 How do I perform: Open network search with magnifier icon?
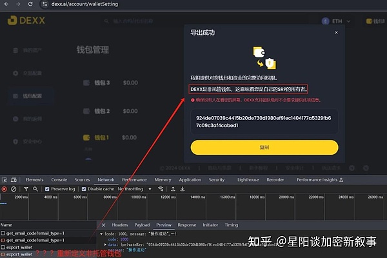[35, 189]
